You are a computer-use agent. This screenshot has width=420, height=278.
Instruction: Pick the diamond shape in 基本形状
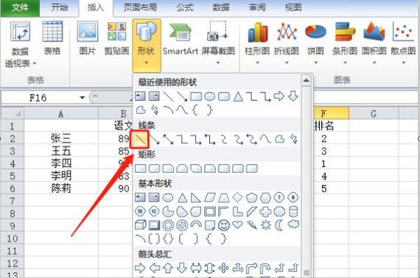(x=238, y=198)
